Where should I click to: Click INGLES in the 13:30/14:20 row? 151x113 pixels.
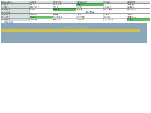(x=65, y=20)
